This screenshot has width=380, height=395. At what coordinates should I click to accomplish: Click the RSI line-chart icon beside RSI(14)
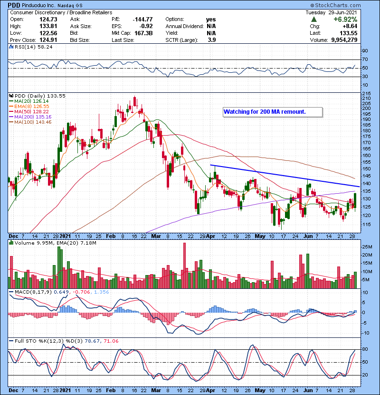click(11, 47)
